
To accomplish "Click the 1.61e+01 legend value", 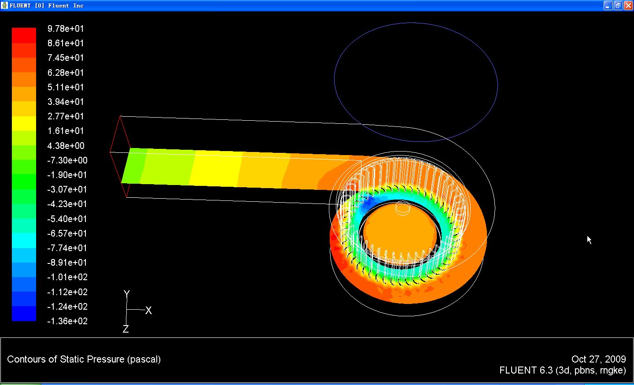I will [x=66, y=131].
